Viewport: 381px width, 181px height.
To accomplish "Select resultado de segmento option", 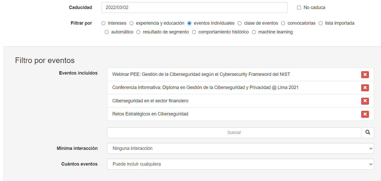I will 138,32.
